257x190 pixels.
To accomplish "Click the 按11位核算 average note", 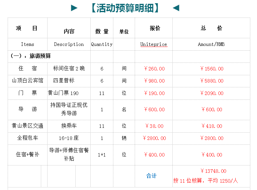I will [206, 181].
